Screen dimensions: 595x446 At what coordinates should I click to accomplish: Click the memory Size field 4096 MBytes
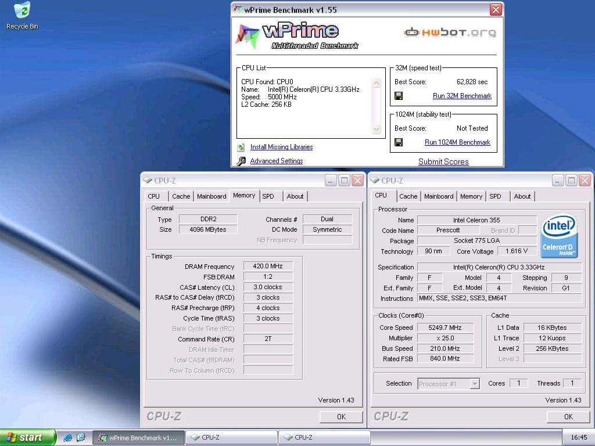(x=208, y=229)
